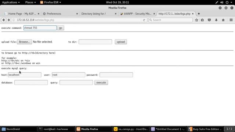
Task: Switch to ns_censys.py editor window
Action: coord(131,129)
